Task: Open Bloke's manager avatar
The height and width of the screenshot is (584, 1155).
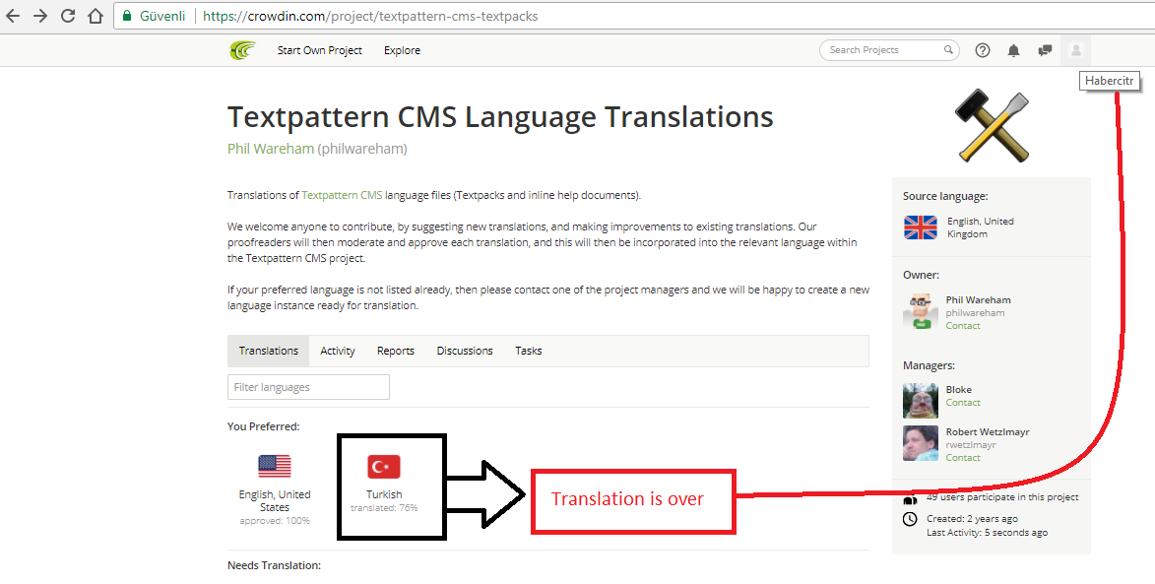Action: click(920, 401)
